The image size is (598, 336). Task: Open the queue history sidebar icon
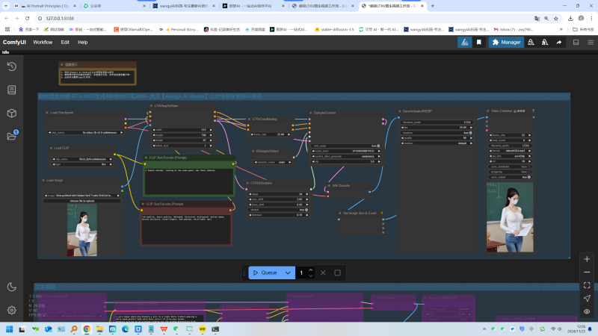[11, 66]
